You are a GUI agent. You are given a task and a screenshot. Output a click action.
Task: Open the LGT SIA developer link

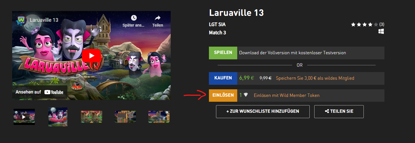coord(217,25)
